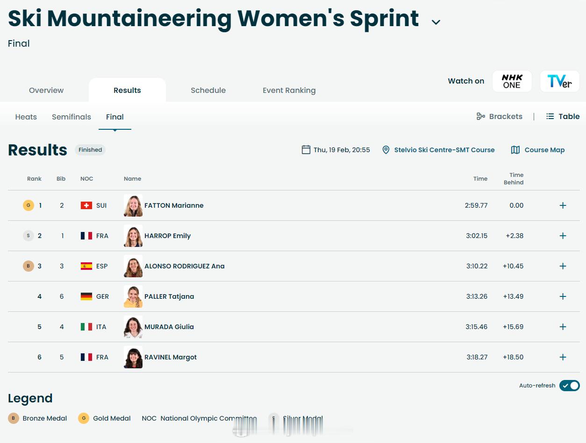Open Stelvio Ski Centre-SMT Course link
This screenshot has width=586, height=443.
[x=444, y=150]
